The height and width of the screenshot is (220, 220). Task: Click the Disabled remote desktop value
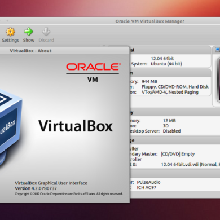point(171,131)
